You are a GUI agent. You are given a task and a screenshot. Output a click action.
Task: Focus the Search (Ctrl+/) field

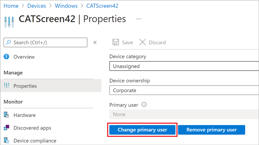(45, 42)
